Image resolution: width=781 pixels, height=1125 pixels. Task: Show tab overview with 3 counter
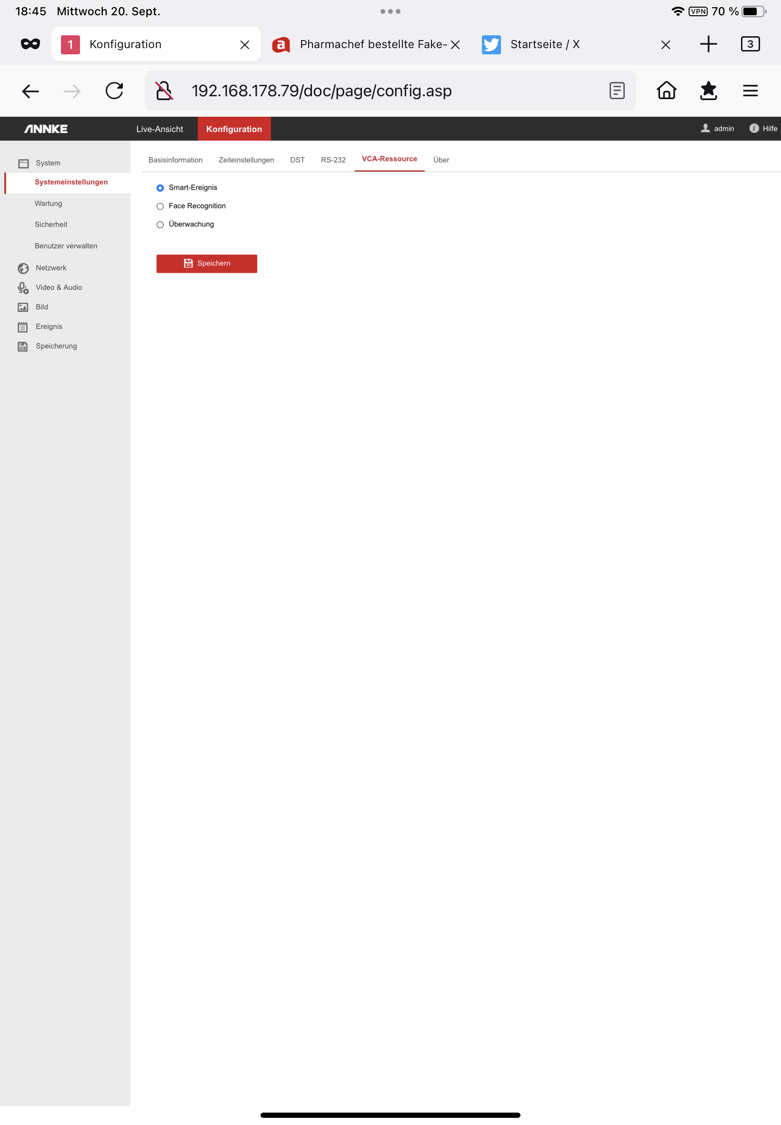point(750,44)
